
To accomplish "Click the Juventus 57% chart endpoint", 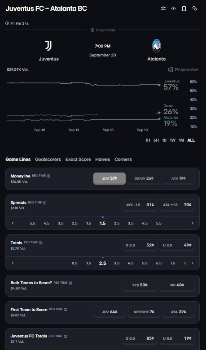I will pos(159,85).
